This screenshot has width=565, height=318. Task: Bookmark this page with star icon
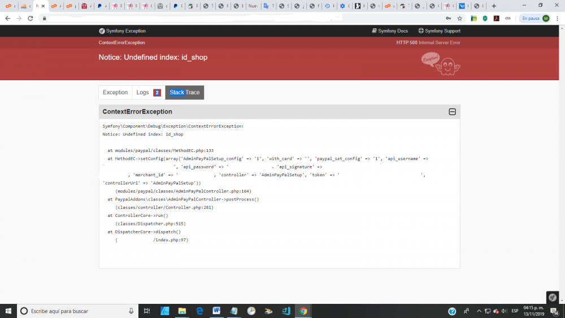[460, 19]
